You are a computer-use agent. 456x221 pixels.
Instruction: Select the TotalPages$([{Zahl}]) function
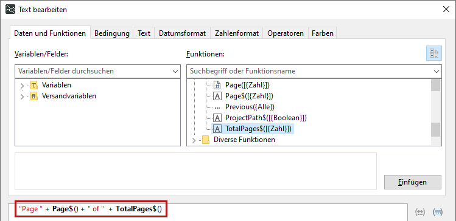coord(258,129)
